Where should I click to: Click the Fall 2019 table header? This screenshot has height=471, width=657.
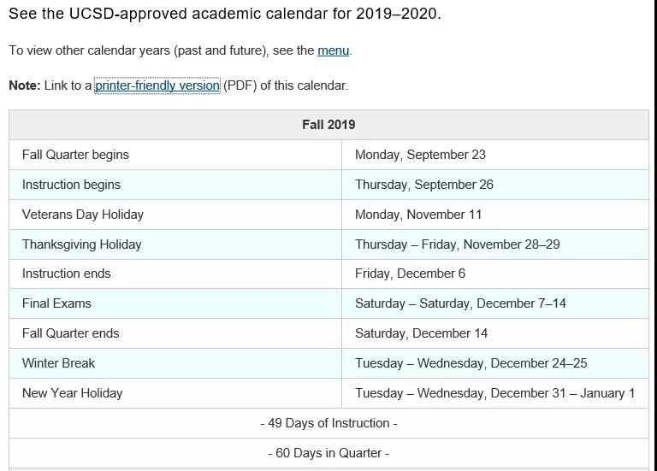click(x=328, y=125)
